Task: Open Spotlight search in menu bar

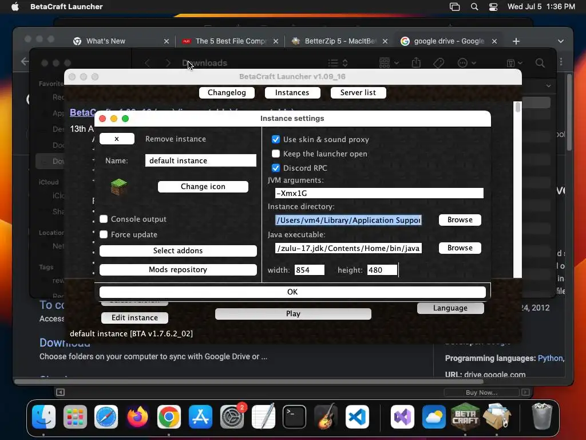Action: (474, 7)
